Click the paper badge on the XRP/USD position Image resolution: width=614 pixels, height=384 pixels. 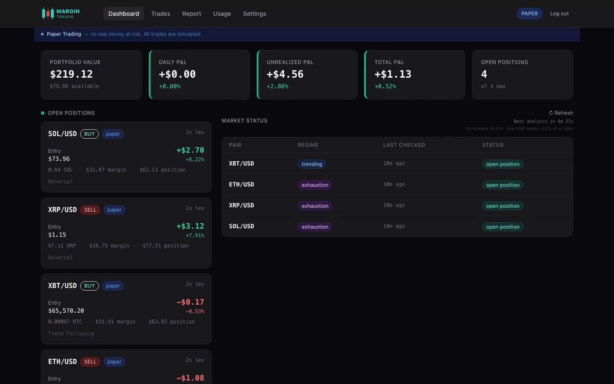point(114,210)
